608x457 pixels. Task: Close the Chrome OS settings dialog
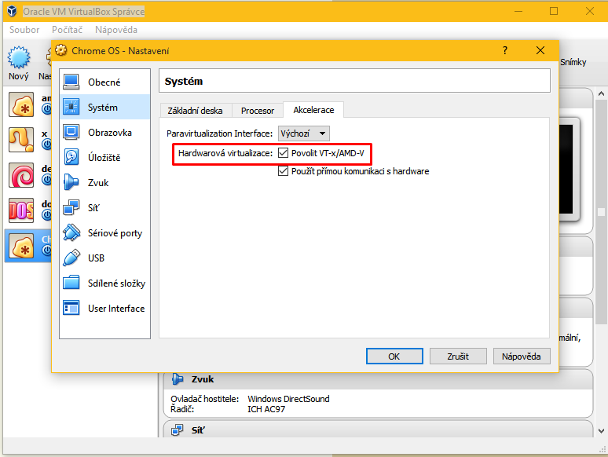click(540, 50)
